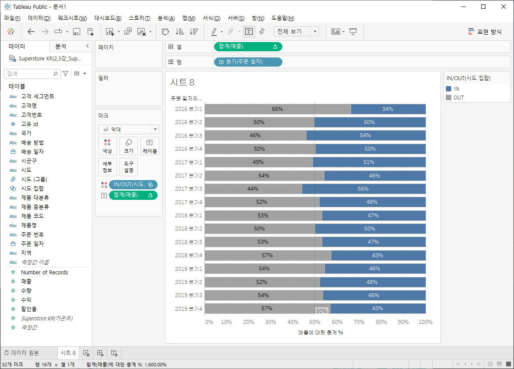Image resolution: width=514 pixels, height=369 pixels.
Task: Click the OUT legend color swatch
Action: pos(449,97)
